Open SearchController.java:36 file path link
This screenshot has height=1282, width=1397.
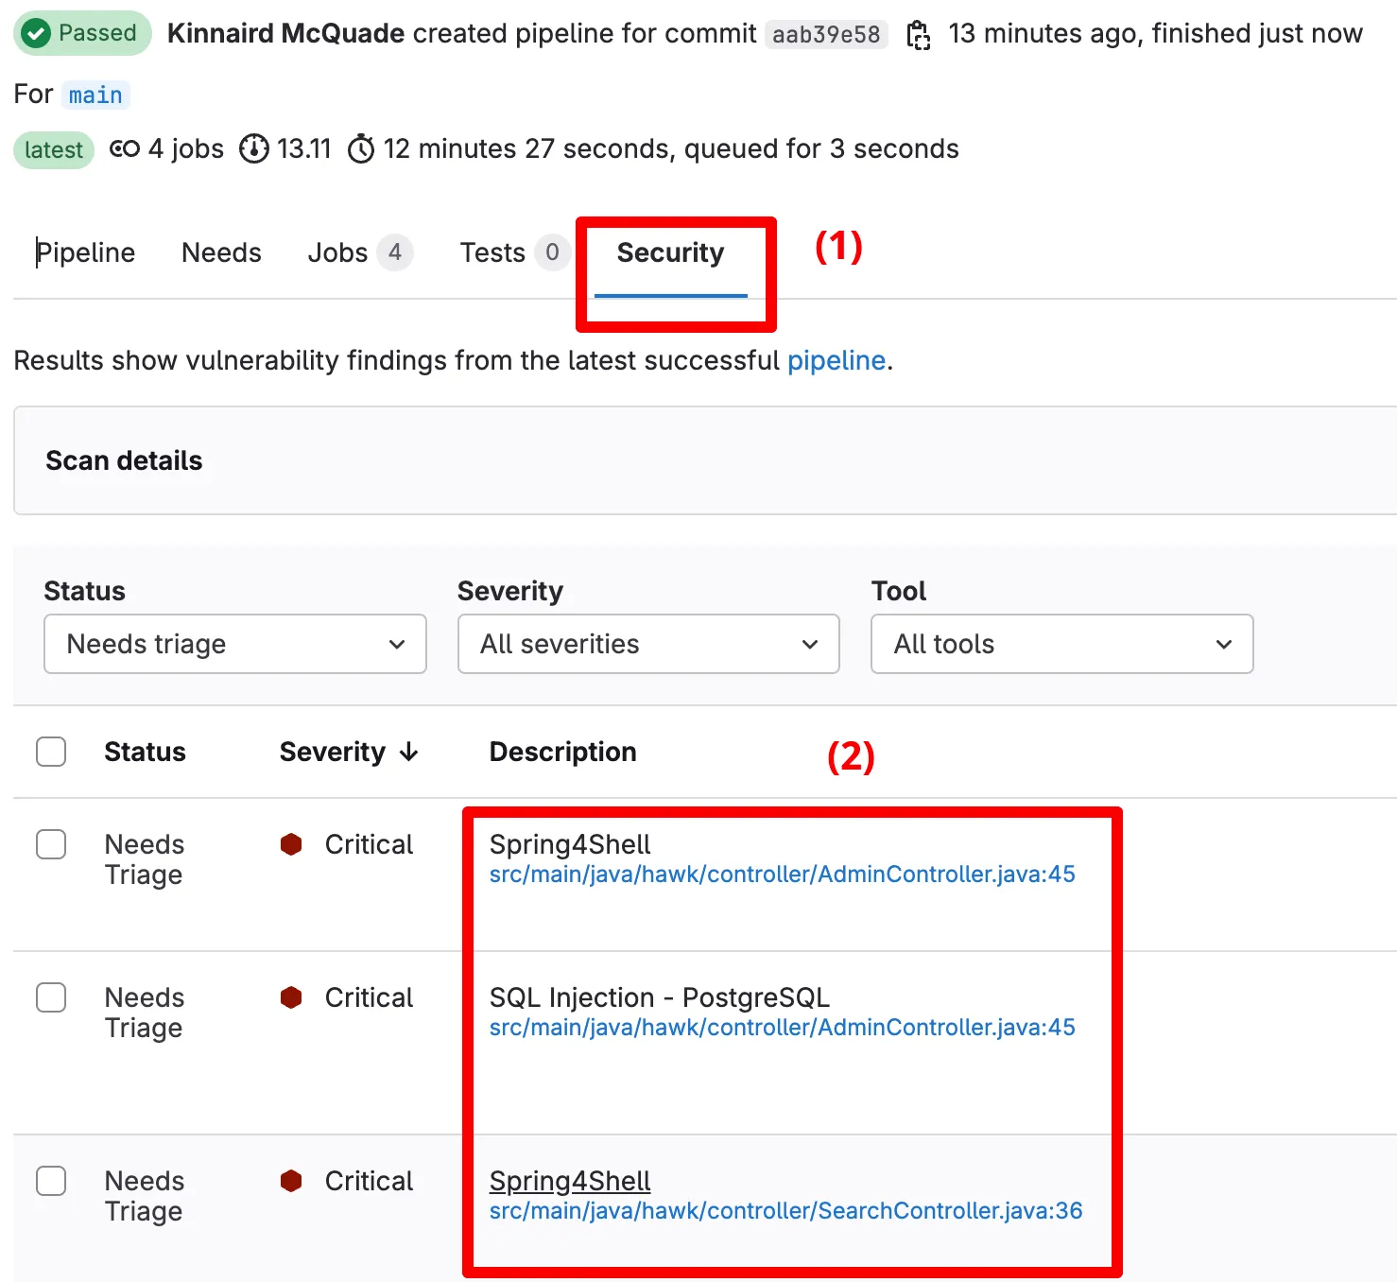786,1211
